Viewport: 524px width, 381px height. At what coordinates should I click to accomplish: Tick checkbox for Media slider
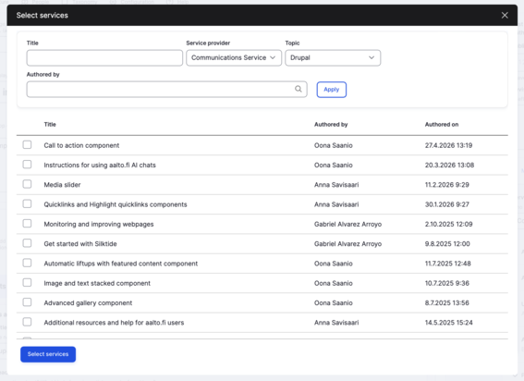tap(27, 184)
